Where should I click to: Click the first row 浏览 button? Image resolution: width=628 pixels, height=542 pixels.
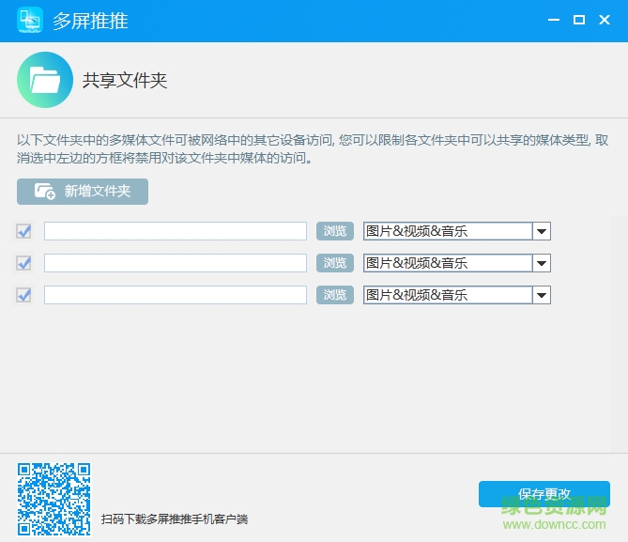[335, 231]
